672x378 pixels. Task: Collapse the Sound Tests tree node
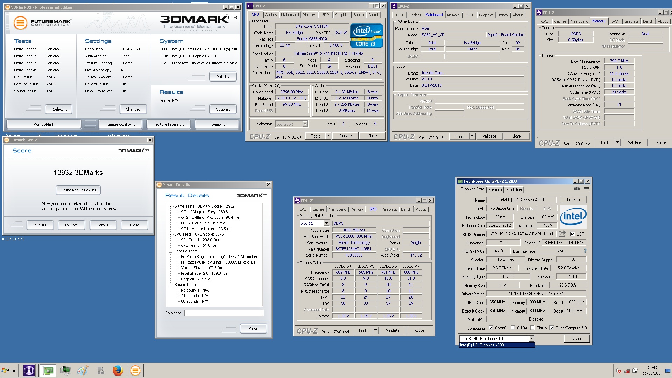171,285
